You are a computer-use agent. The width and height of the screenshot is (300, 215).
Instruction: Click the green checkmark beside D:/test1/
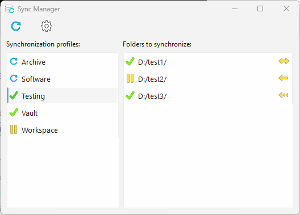tap(130, 61)
